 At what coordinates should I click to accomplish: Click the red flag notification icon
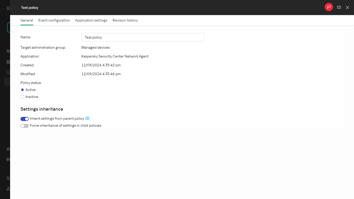coord(329,7)
